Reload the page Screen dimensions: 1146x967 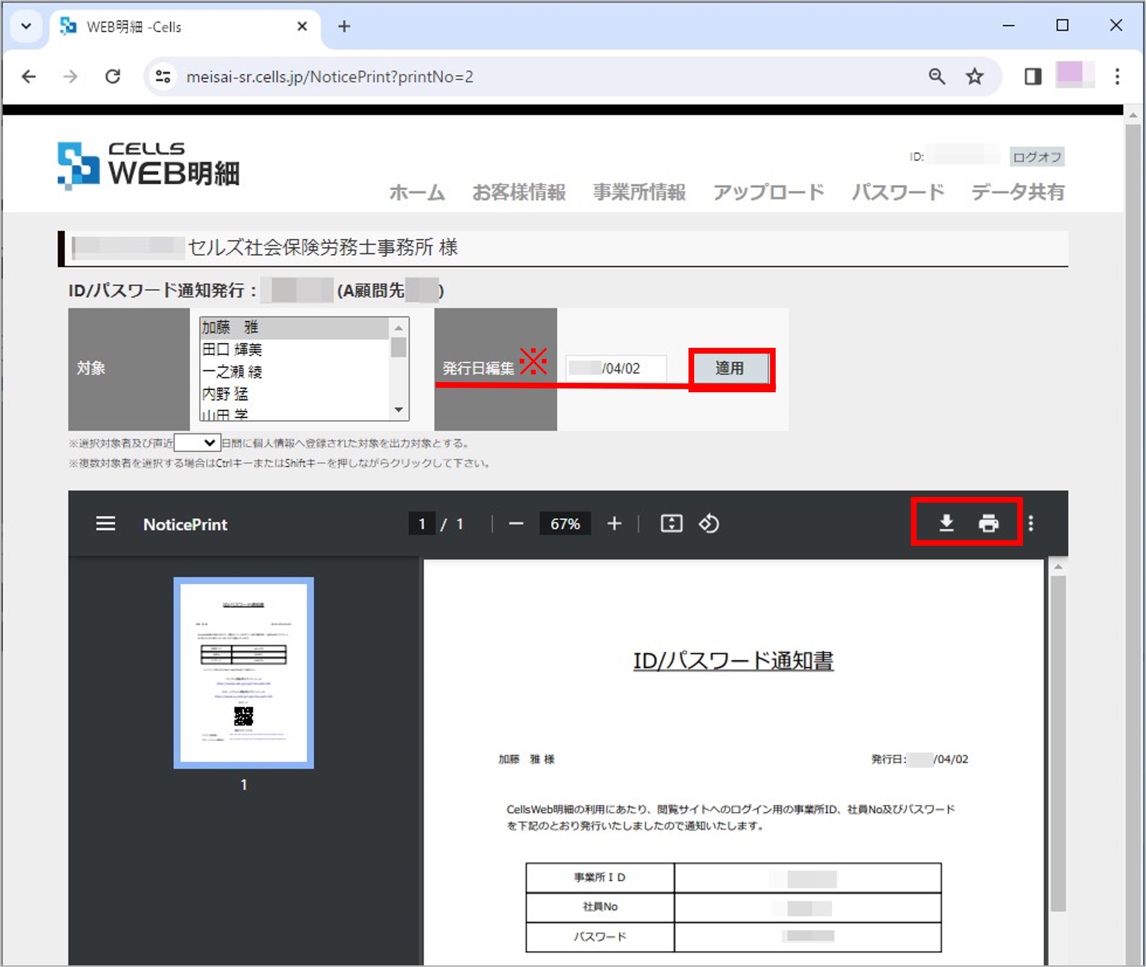pyautogui.click(x=113, y=76)
